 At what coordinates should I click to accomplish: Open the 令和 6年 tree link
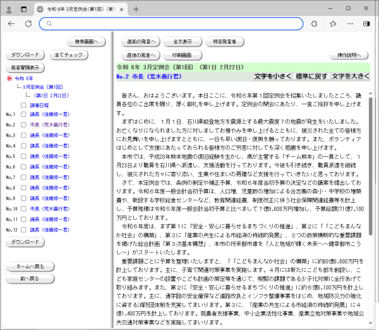tap(24, 78)
